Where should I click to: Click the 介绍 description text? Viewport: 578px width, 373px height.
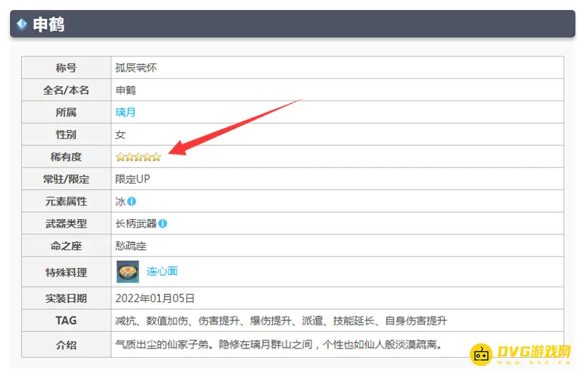[278, 344]
